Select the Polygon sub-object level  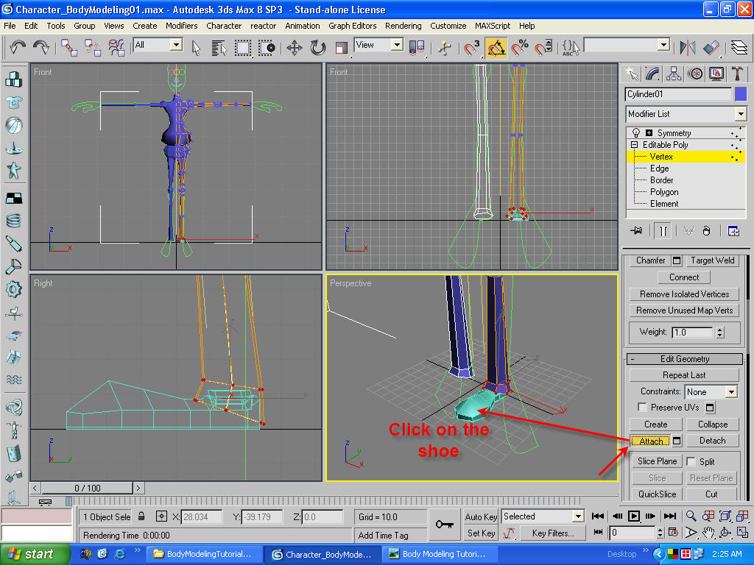tap(664, 192)
